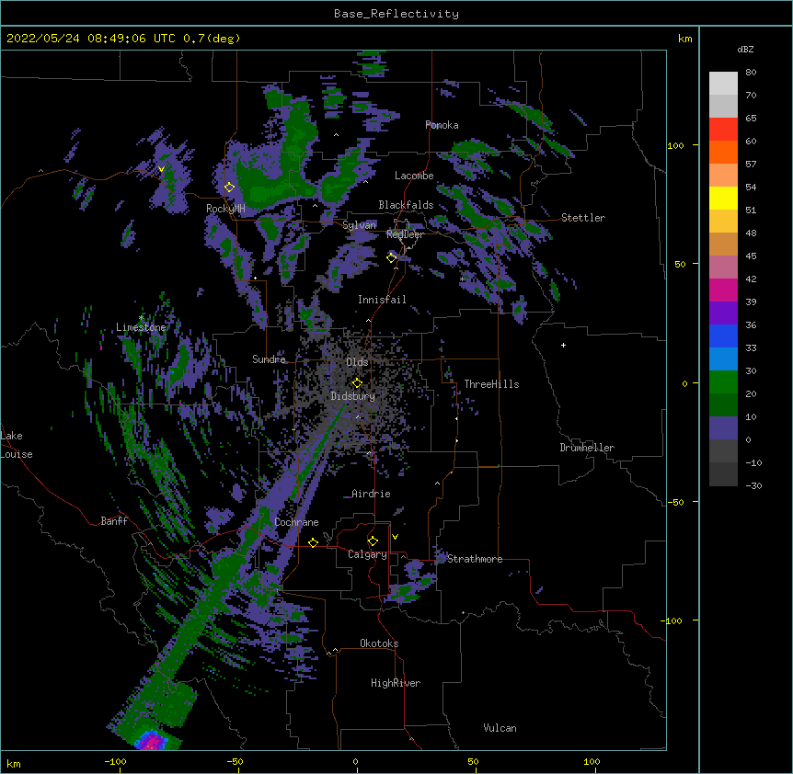Click the yellow station marker near RockyMH
This screenshot has height=774, width=793.
coord(229,187)
